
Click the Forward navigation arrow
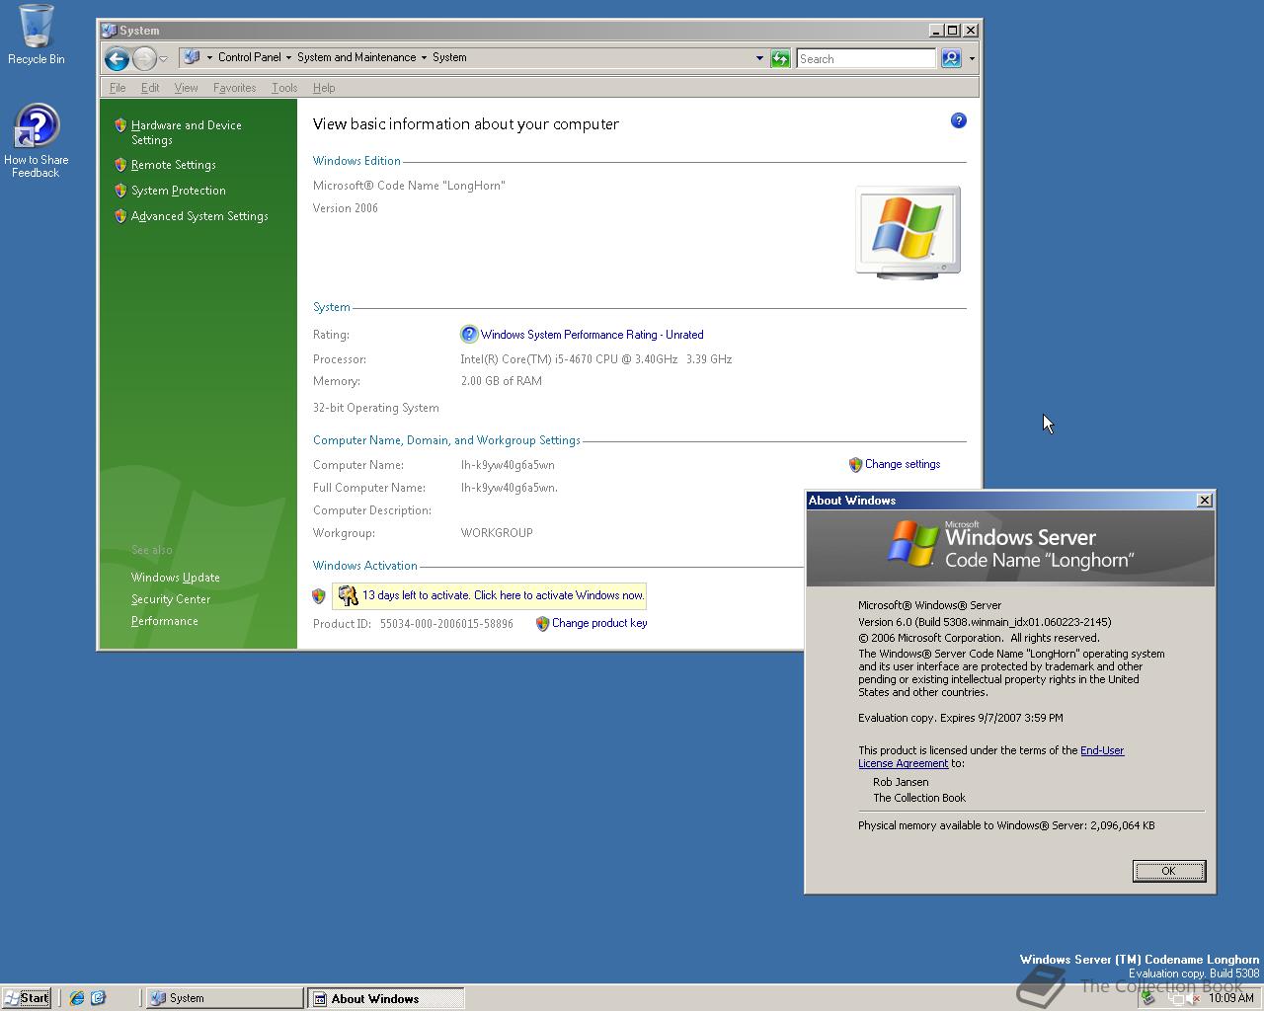tap(144, 59)
